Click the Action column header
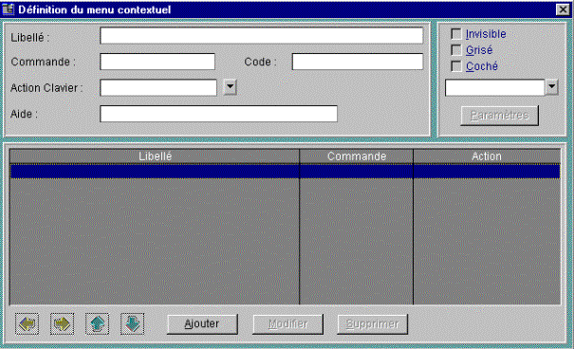Image resolution: width=574 pixels, height=349 pixels. coord(487,156)
